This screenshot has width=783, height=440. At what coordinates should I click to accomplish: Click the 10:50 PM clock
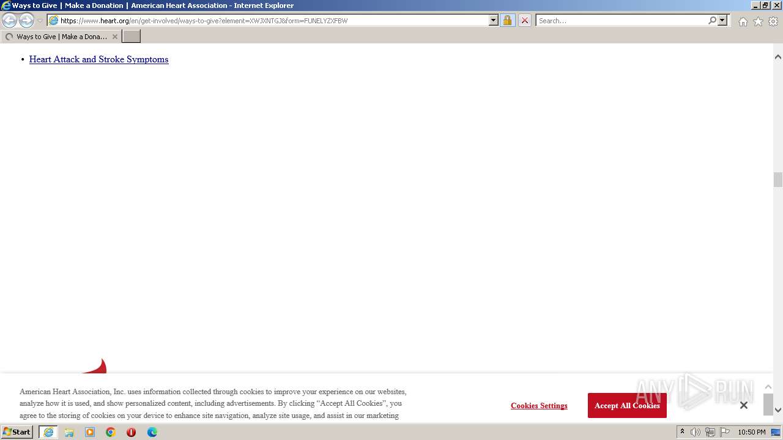click(752, 432)
